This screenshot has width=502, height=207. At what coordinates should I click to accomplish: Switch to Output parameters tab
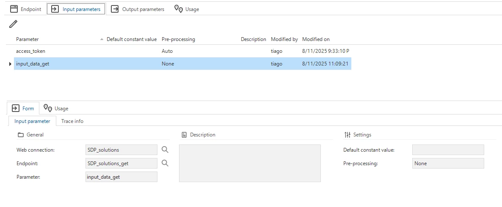pyautogui.click(x=138, y=9)
